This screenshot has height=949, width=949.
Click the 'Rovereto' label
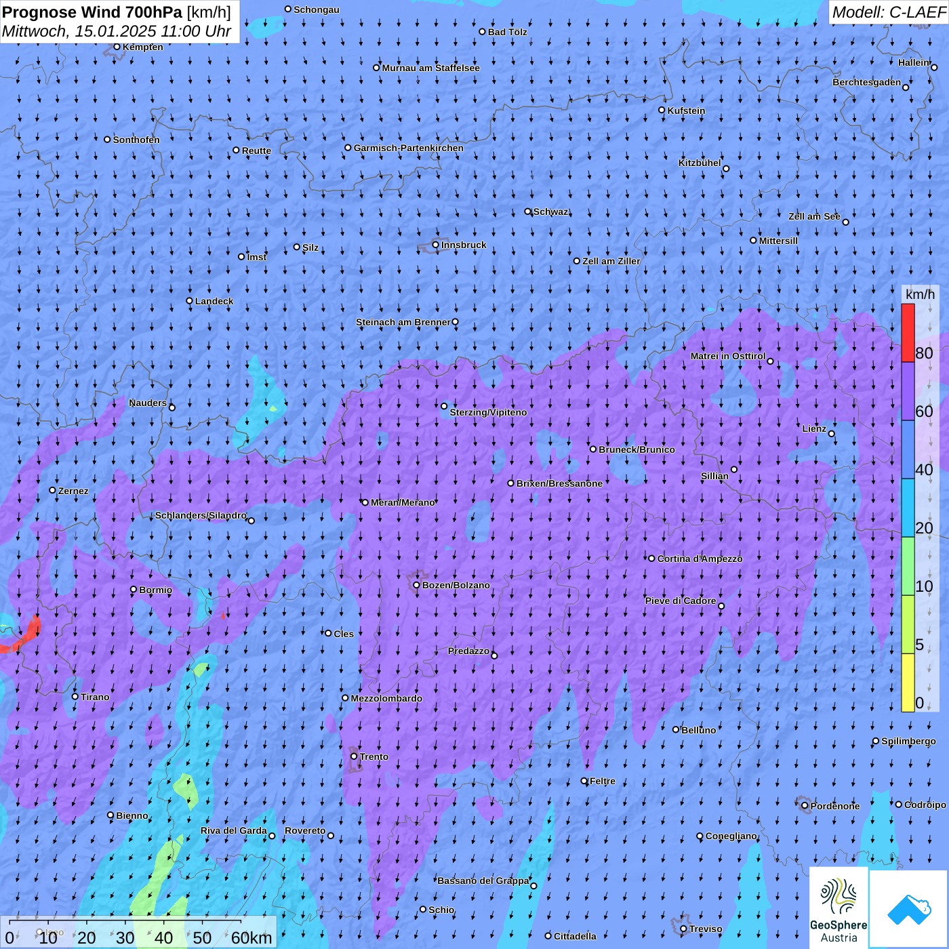click(305, 830)
